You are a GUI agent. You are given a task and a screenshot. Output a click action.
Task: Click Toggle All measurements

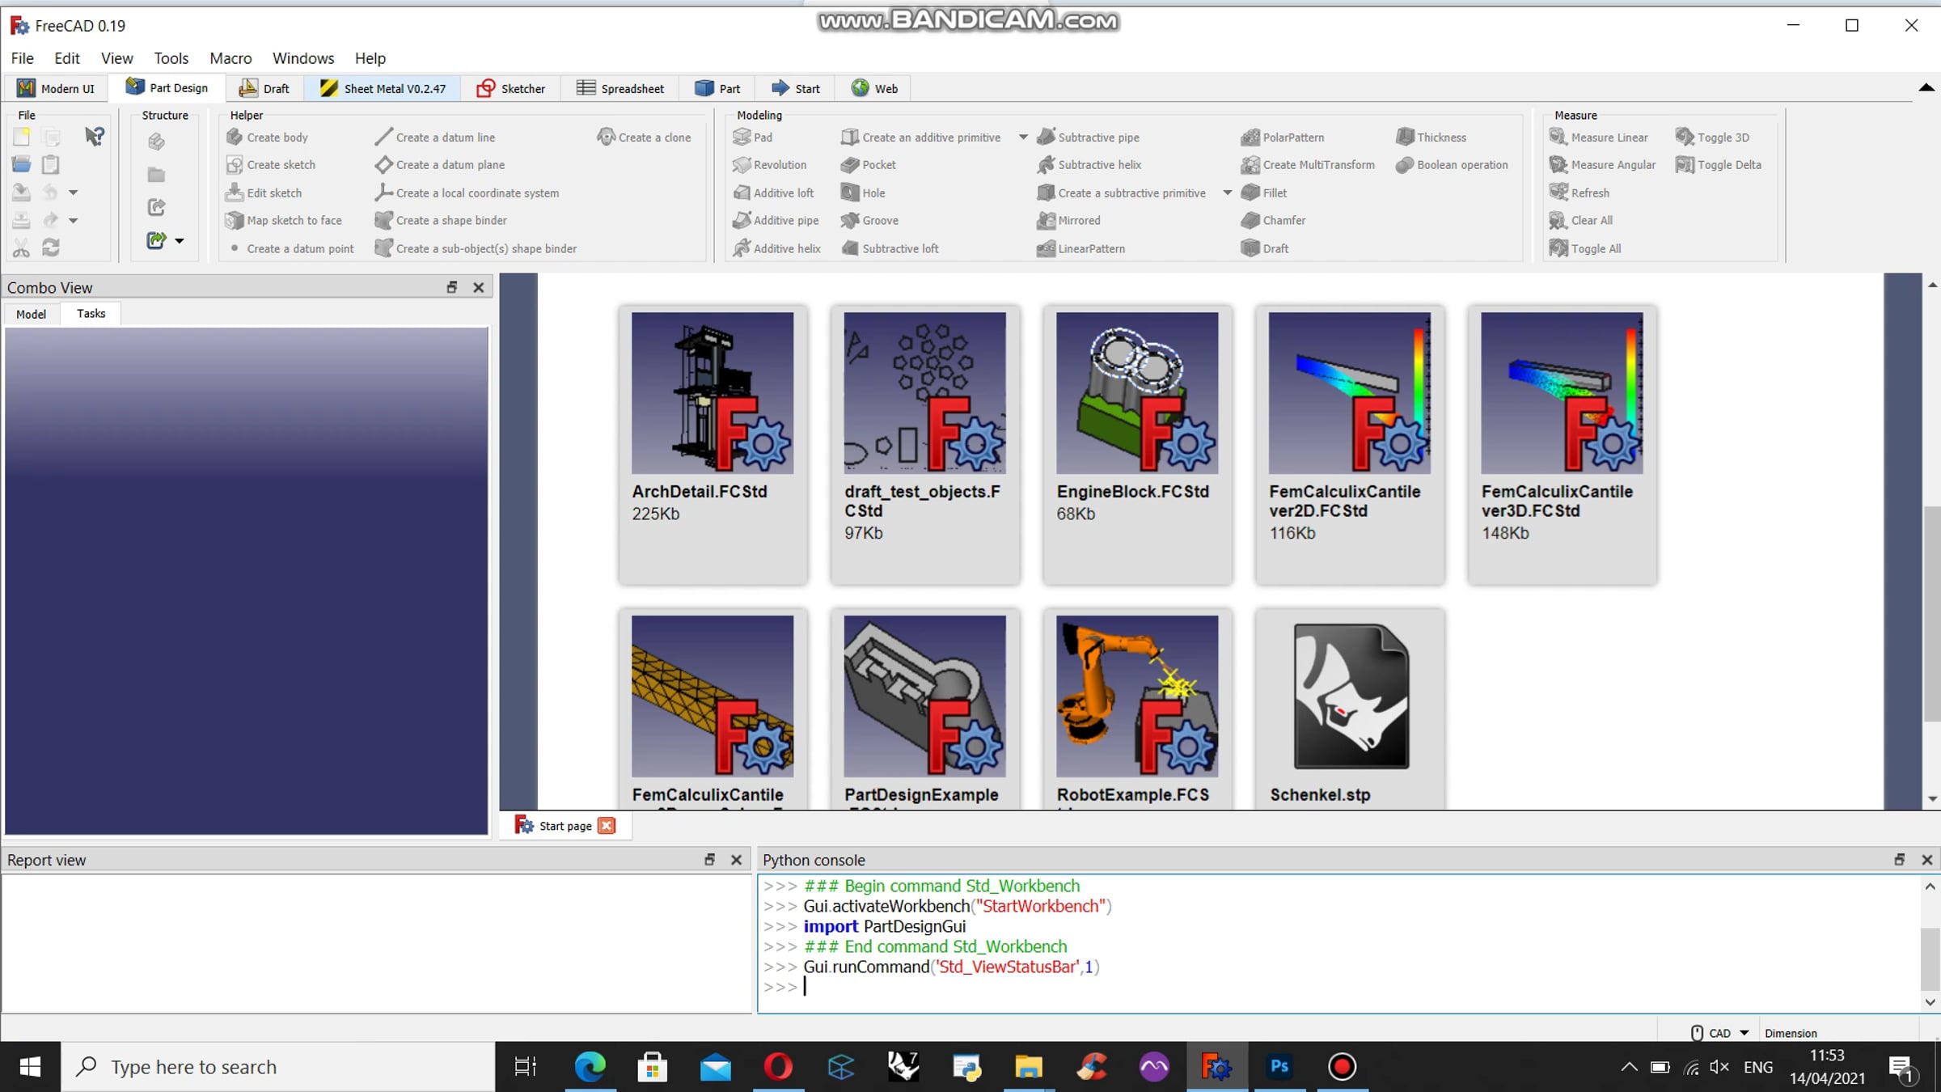click(1585, 248)
